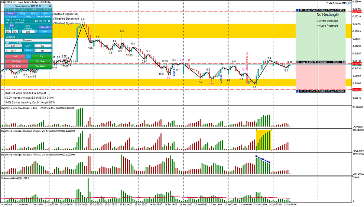
Task: Select the Trailing tab
Action: tap(28, 16)
